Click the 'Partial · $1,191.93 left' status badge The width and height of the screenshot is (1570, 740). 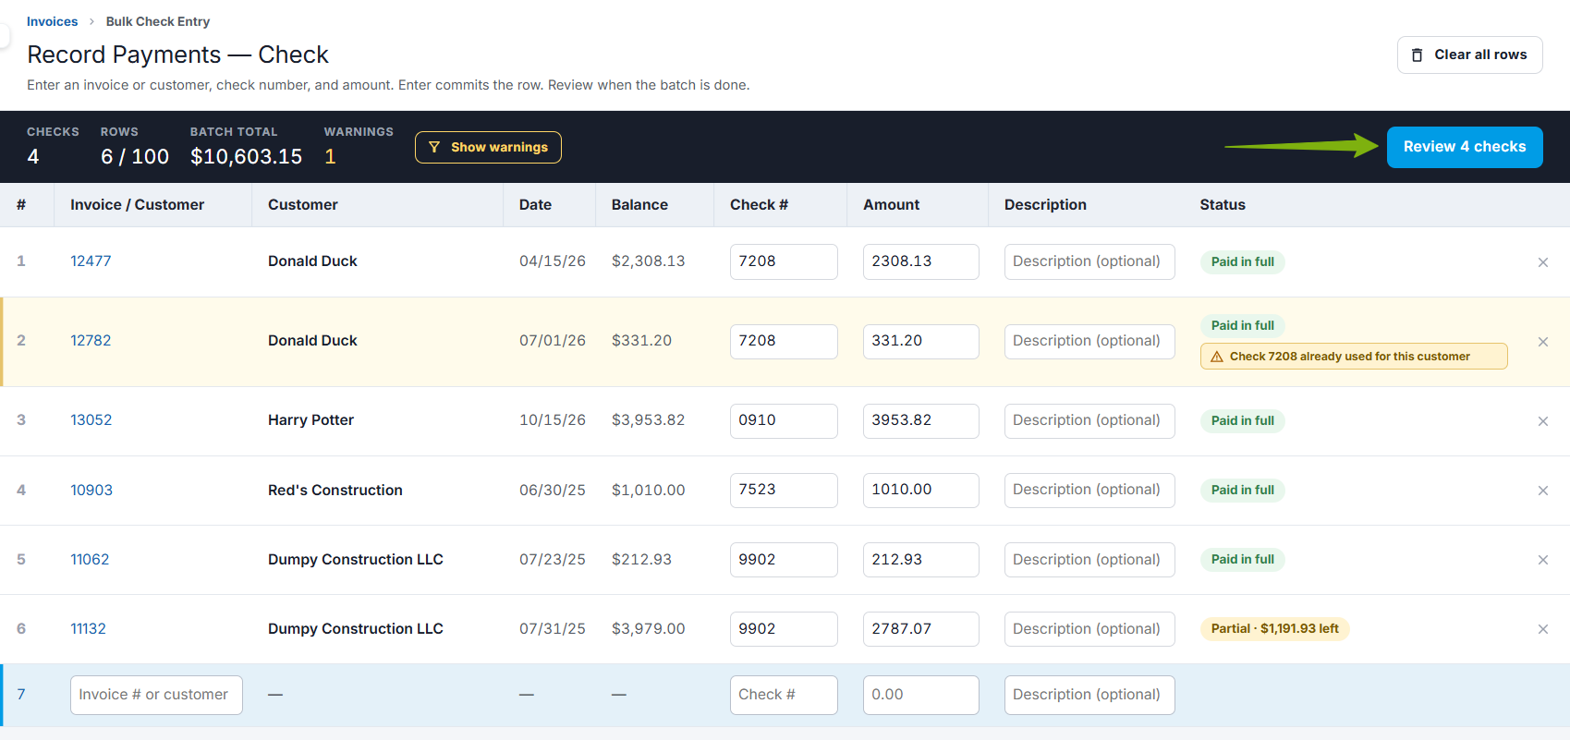point(1274,629)
